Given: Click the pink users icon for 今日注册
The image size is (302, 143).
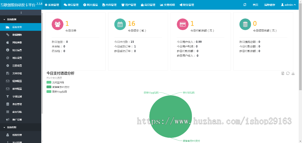Looking at the screenshot, I should pos(57,24).
